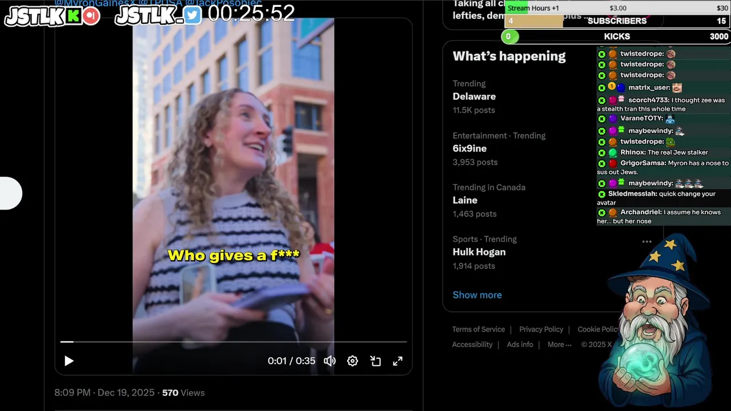Open the Privacy Policy link

541,329
